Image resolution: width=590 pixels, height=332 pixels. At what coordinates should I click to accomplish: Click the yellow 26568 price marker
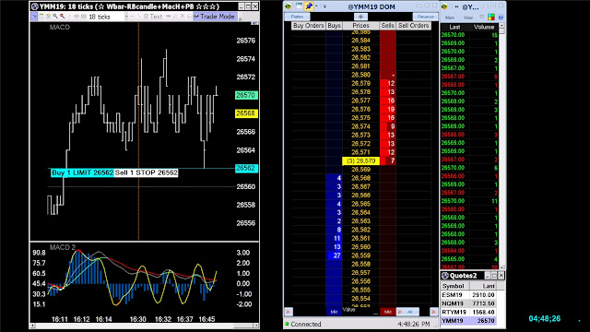(246, 113)
